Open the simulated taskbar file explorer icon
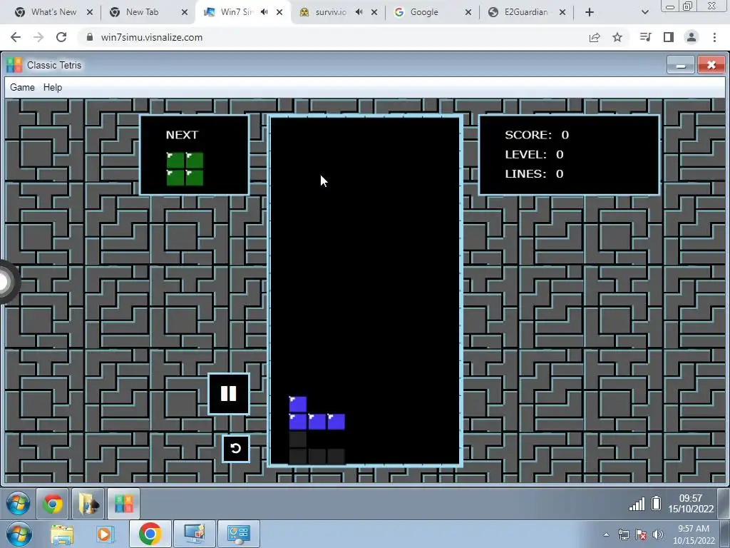 [x=88, y=504]
